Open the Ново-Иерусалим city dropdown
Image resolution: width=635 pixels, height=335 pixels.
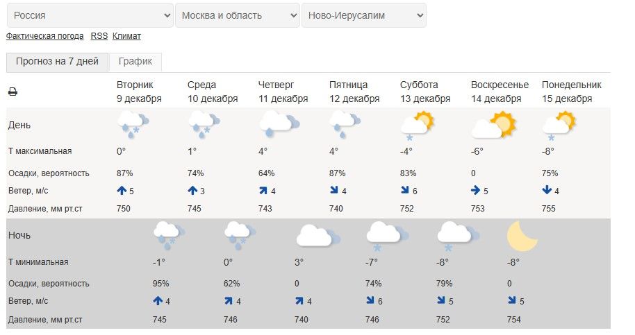(x=363, y=15)
